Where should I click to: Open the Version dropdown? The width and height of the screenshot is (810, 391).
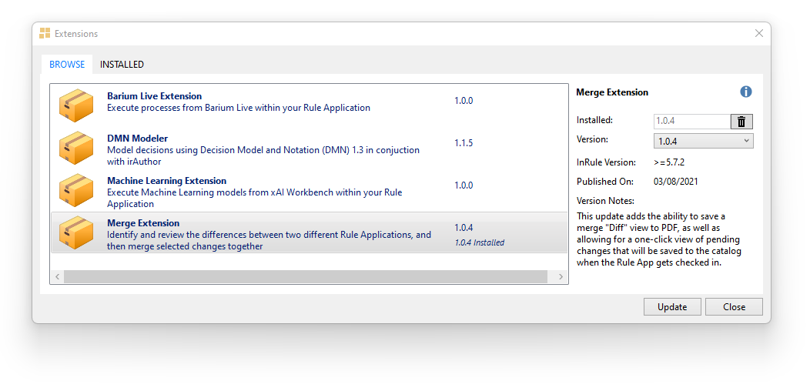703,141
